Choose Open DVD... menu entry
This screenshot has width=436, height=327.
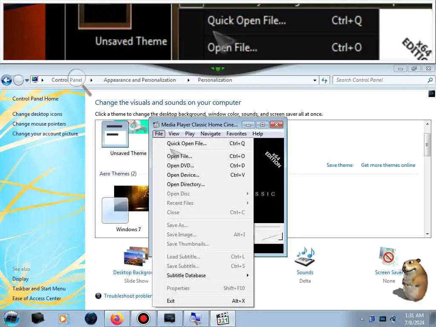point(203,166)
